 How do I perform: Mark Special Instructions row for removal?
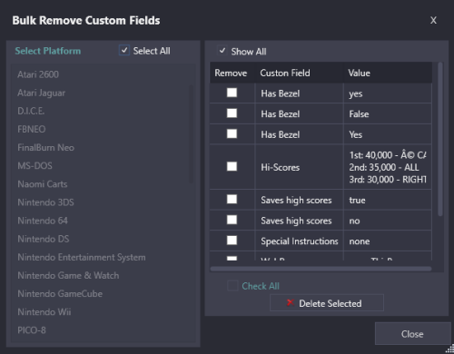(232, 241)
